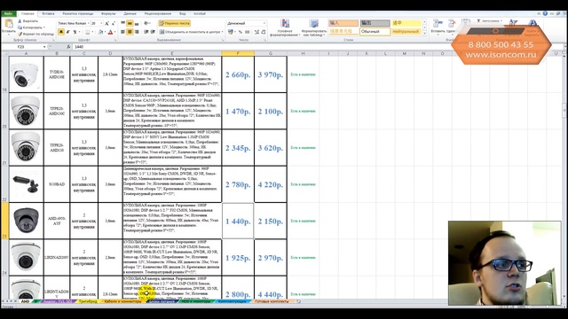Click the bullet camera thumbnail in row 22
Viewport: 568px width, 319px height.
tap(26, 183)
